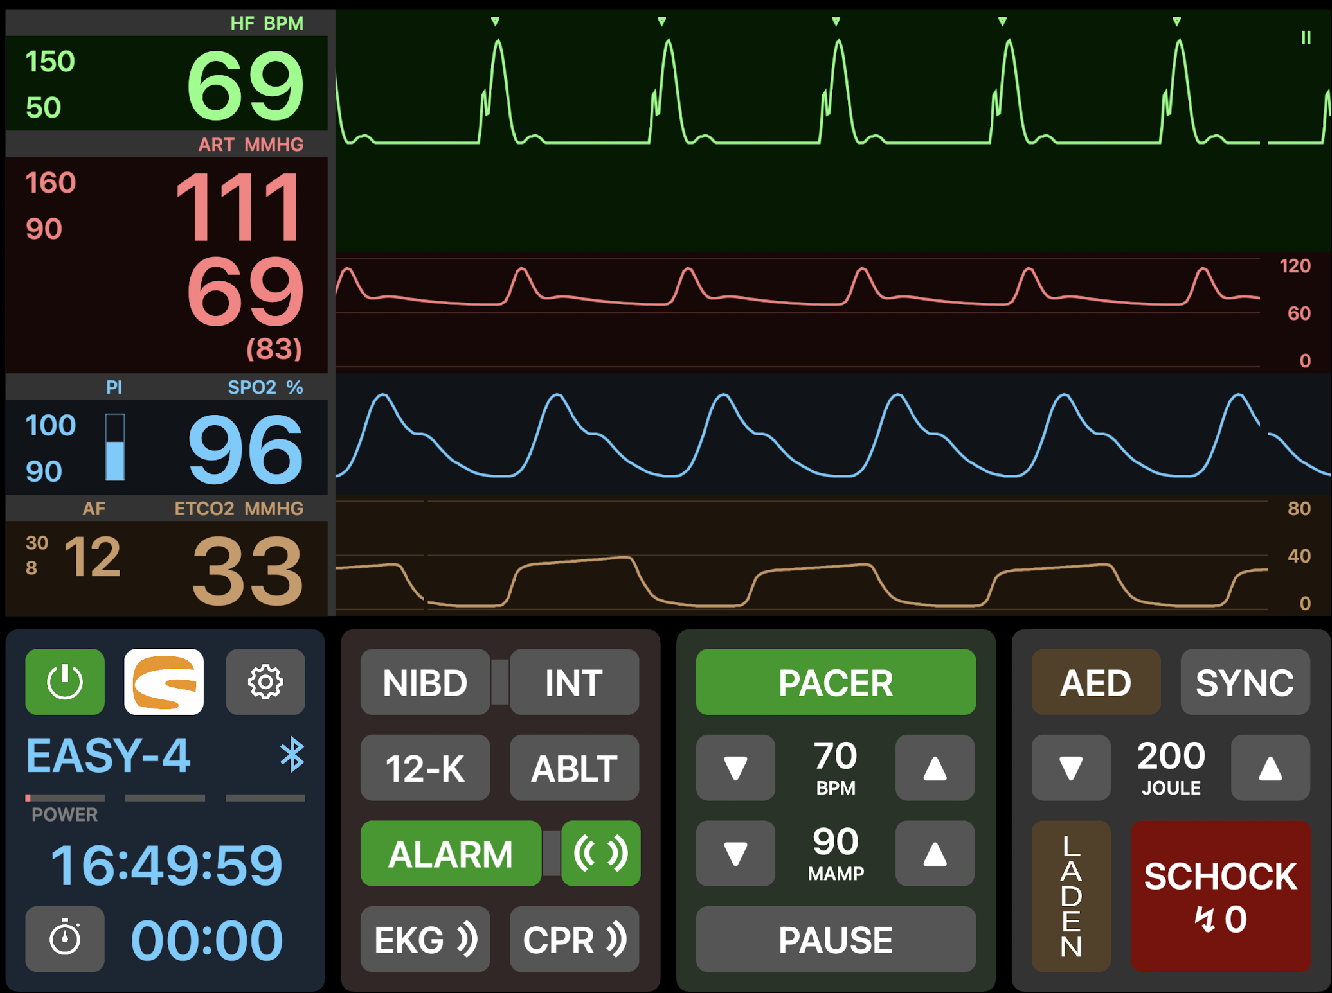Disable the PACER mode
This screenshot has height=993, width=1332.
click(835, 681)
